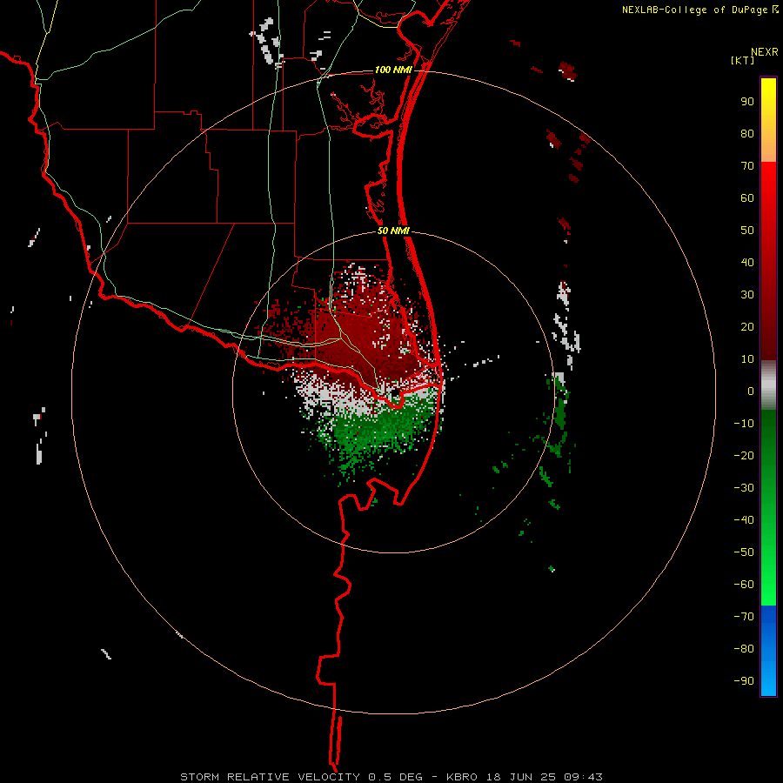Image resolution: width=783 pixels, height=783 pixels.
Task: Click the 50 NMI range ring label
Action: point(393,231)
